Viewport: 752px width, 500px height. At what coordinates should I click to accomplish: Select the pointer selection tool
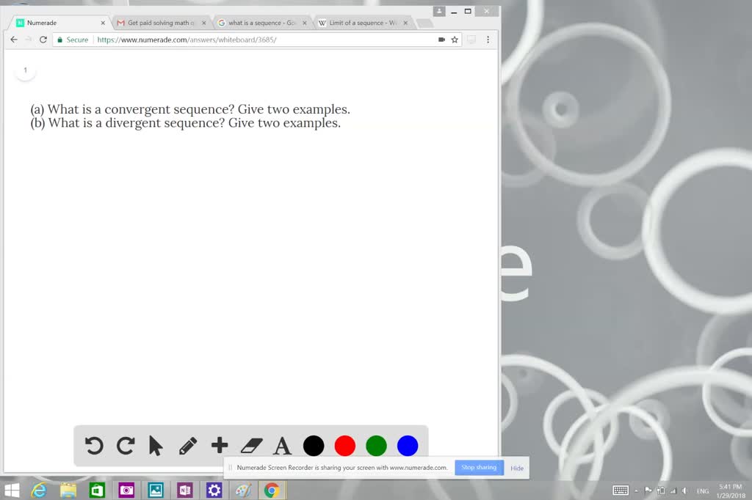point(156,445)
